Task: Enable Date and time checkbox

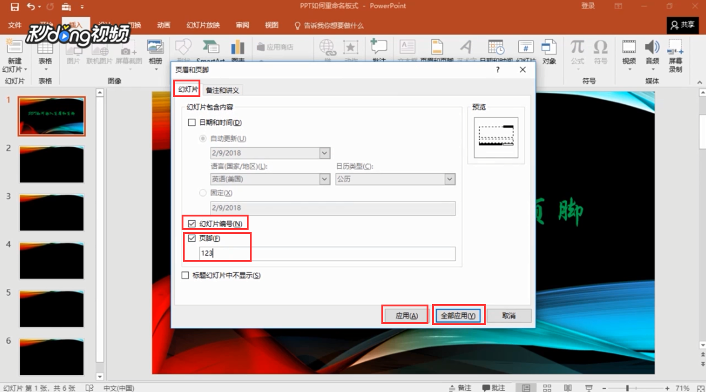Action: (x=192, y=122)
